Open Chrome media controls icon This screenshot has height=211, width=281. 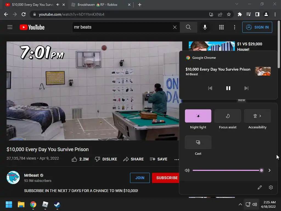248,14
